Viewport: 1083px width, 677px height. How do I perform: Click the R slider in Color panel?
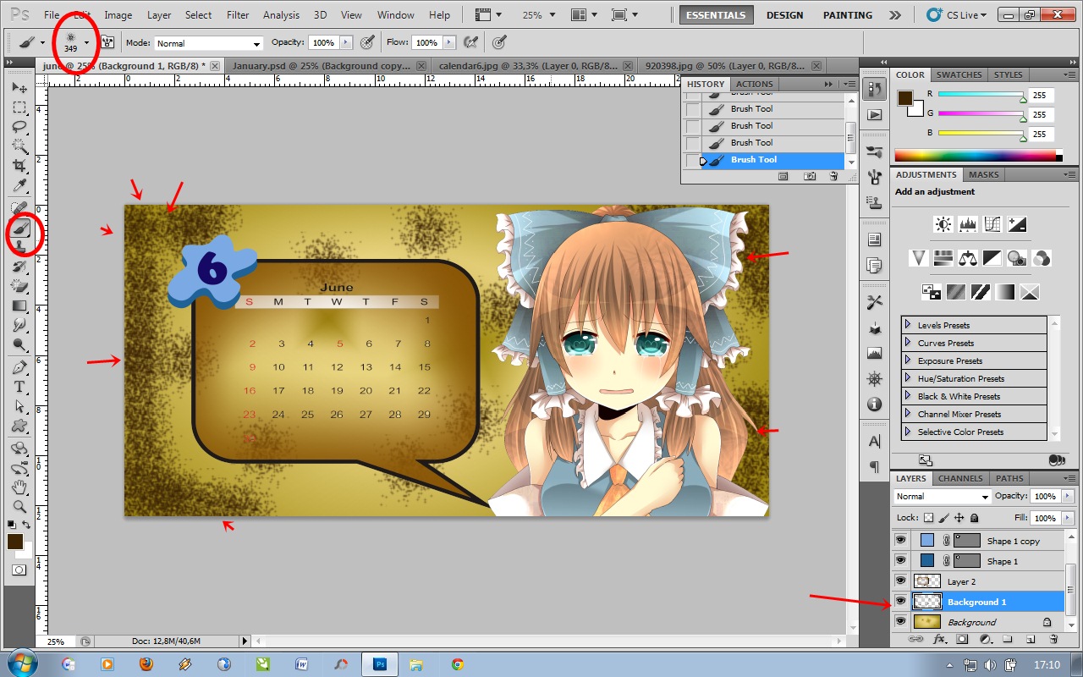[981, 96]
